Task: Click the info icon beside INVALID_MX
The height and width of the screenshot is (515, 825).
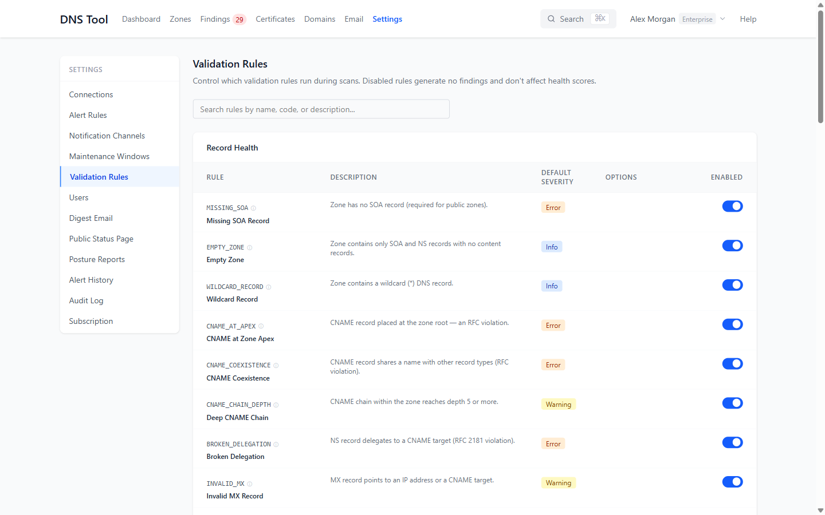Action: 249,484
